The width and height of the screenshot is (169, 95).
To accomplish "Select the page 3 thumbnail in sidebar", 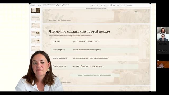I will [x=36, y=26].
